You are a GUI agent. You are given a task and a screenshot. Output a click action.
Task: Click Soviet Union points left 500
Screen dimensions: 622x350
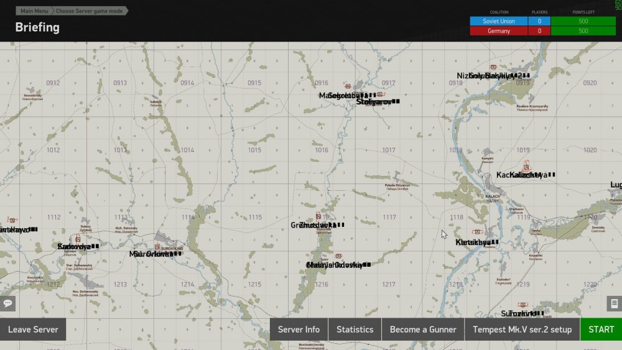tap(583, 21)
